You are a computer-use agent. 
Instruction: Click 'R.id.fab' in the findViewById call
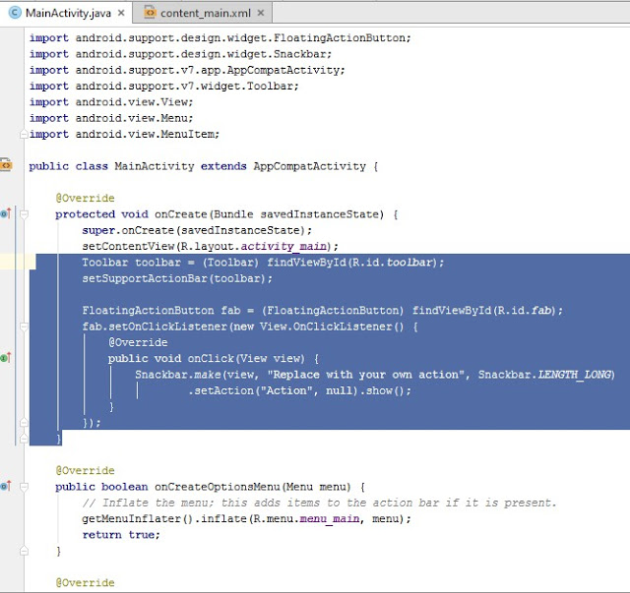(x=524, y=311)
